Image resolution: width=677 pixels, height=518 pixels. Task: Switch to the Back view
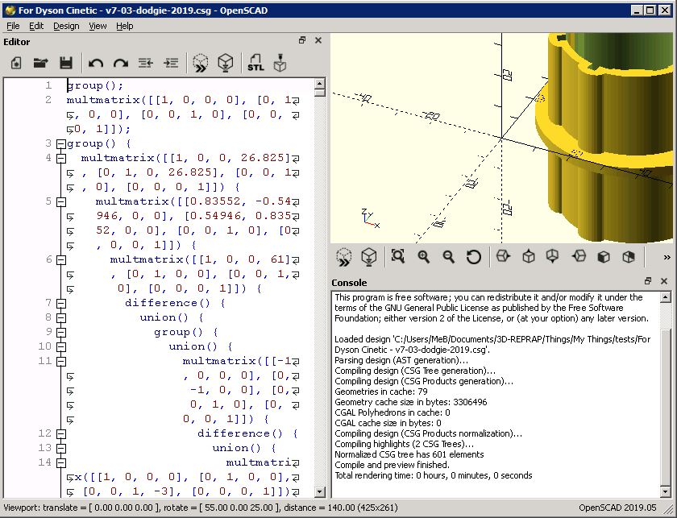pos(629,257)
